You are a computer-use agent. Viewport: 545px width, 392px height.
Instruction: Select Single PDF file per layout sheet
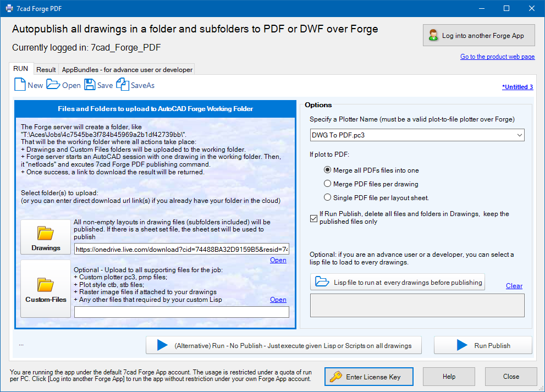point(328,198)
